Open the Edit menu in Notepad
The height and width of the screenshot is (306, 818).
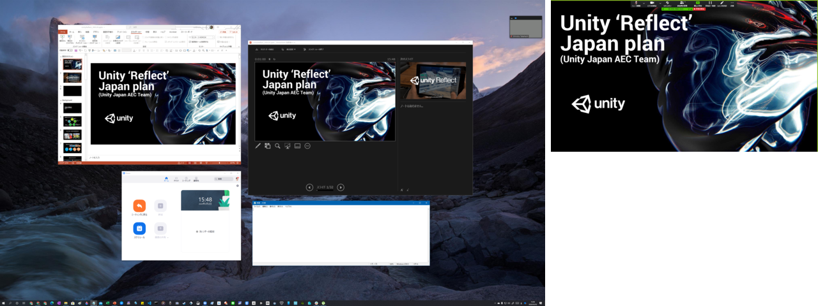265,207
